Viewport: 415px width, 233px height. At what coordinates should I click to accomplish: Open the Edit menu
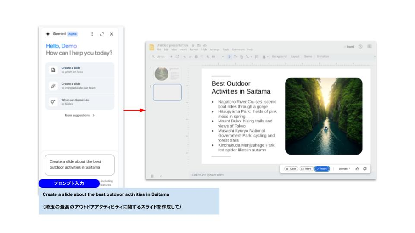166,50
